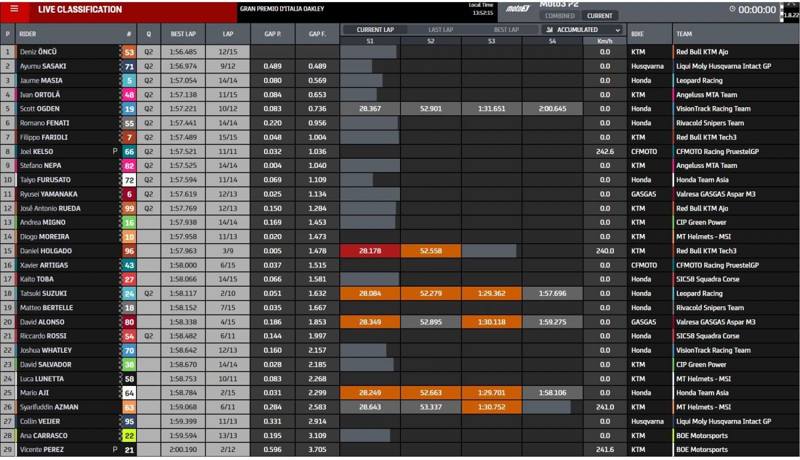Click Suzuki's orange S2 time 52.279
The image size is (800, 460).
(x=431, y=293)
